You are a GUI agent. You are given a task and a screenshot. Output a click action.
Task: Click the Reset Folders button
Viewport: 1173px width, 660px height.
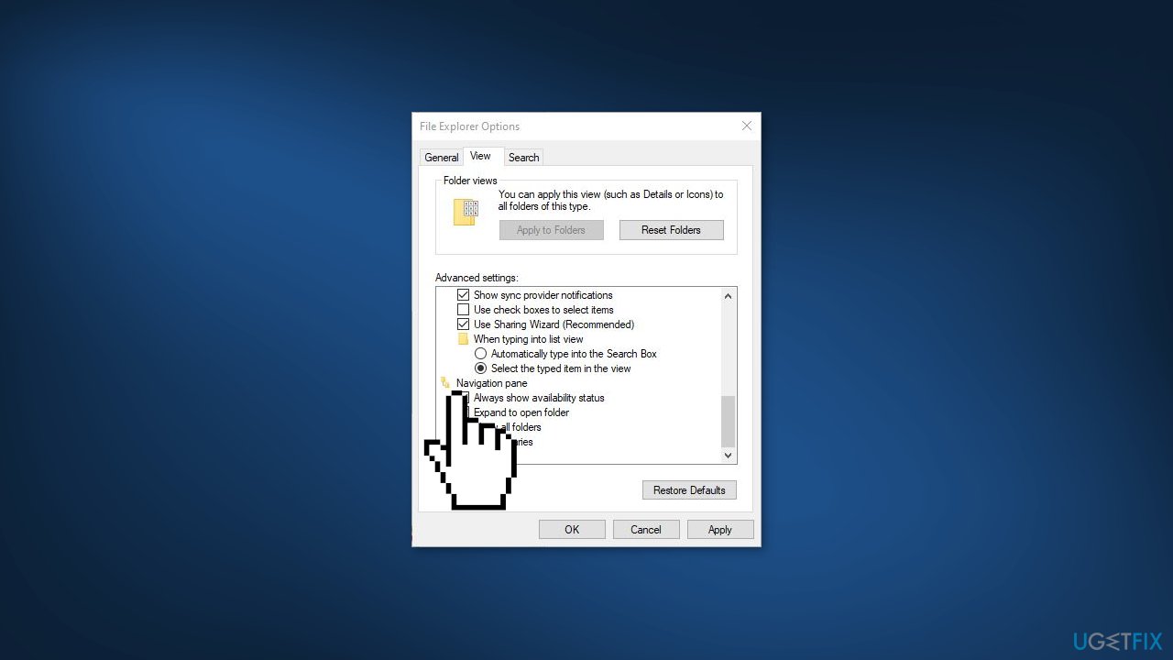(671, 229)
